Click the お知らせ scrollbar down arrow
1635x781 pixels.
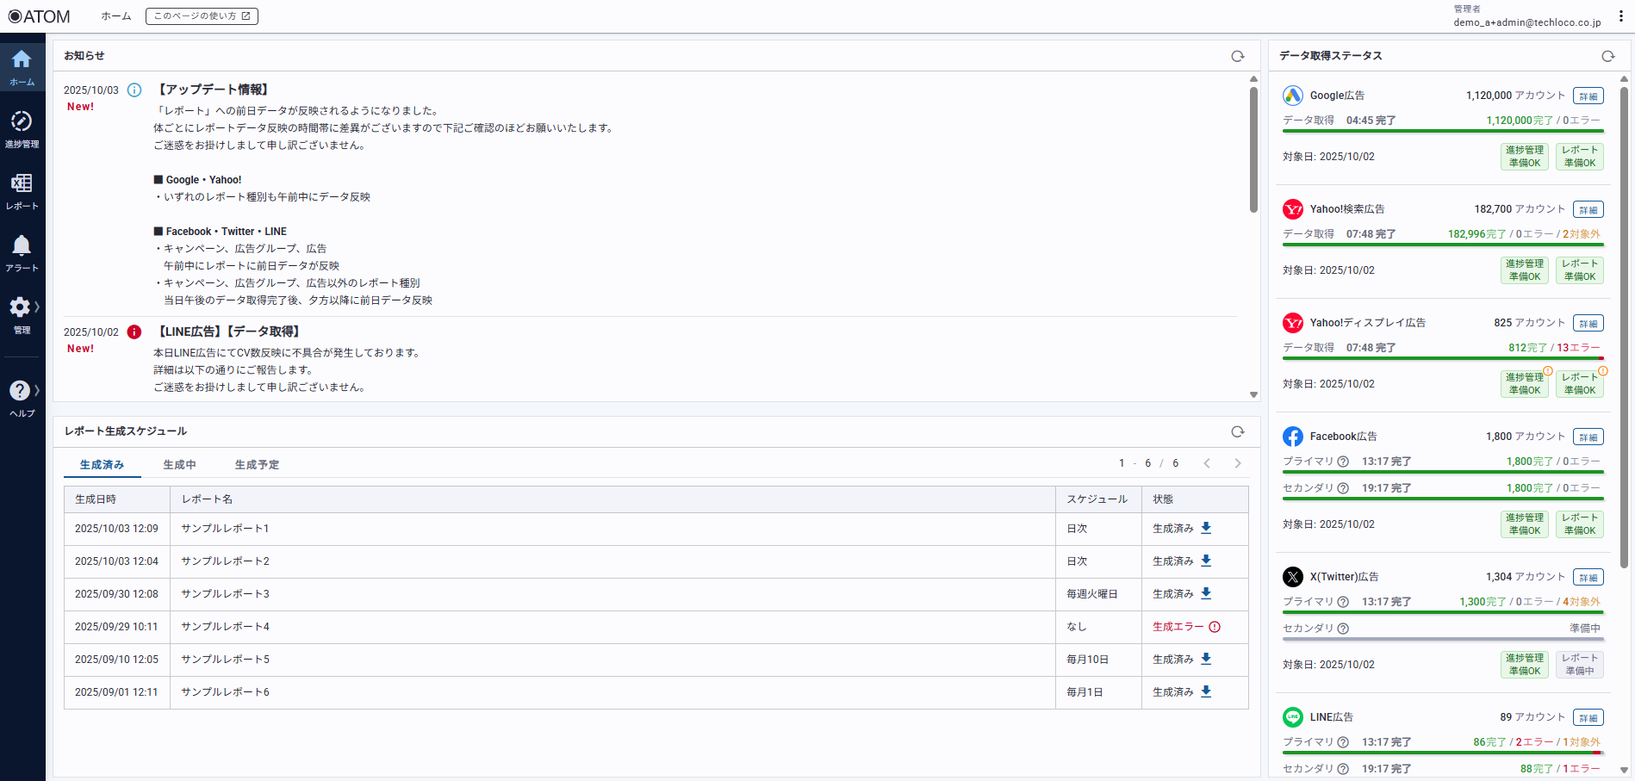1253,394
